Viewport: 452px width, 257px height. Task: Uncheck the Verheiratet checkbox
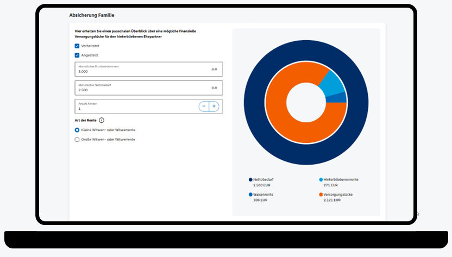click(77, 46)
